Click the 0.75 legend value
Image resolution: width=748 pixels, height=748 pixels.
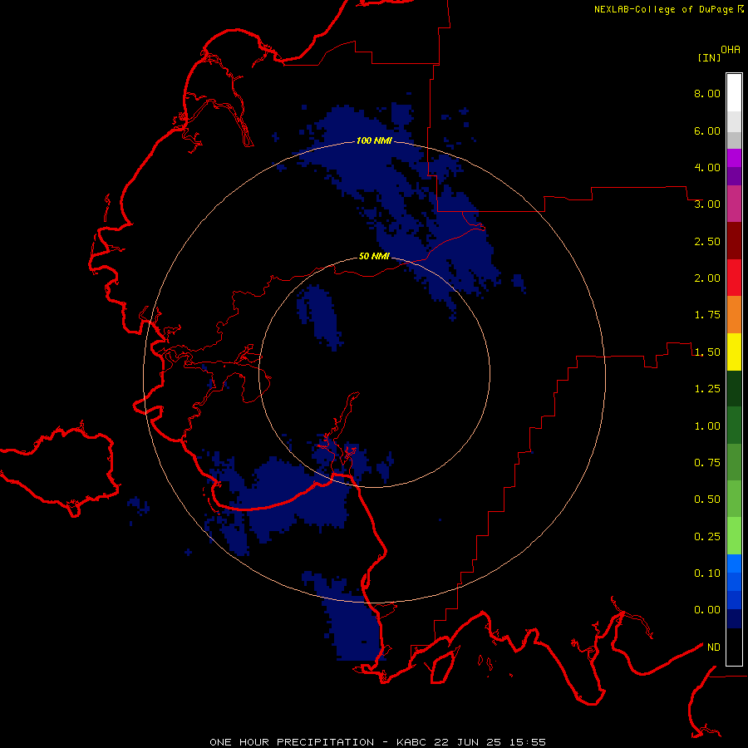[707, 463]
